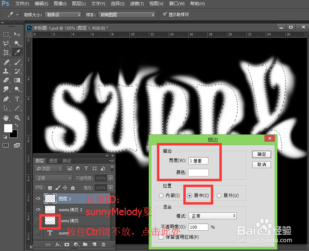The width and height of the screenshot is (309, 251).
Task: Open layer filter type (类型) dropdown
Action: click(48, 168)
